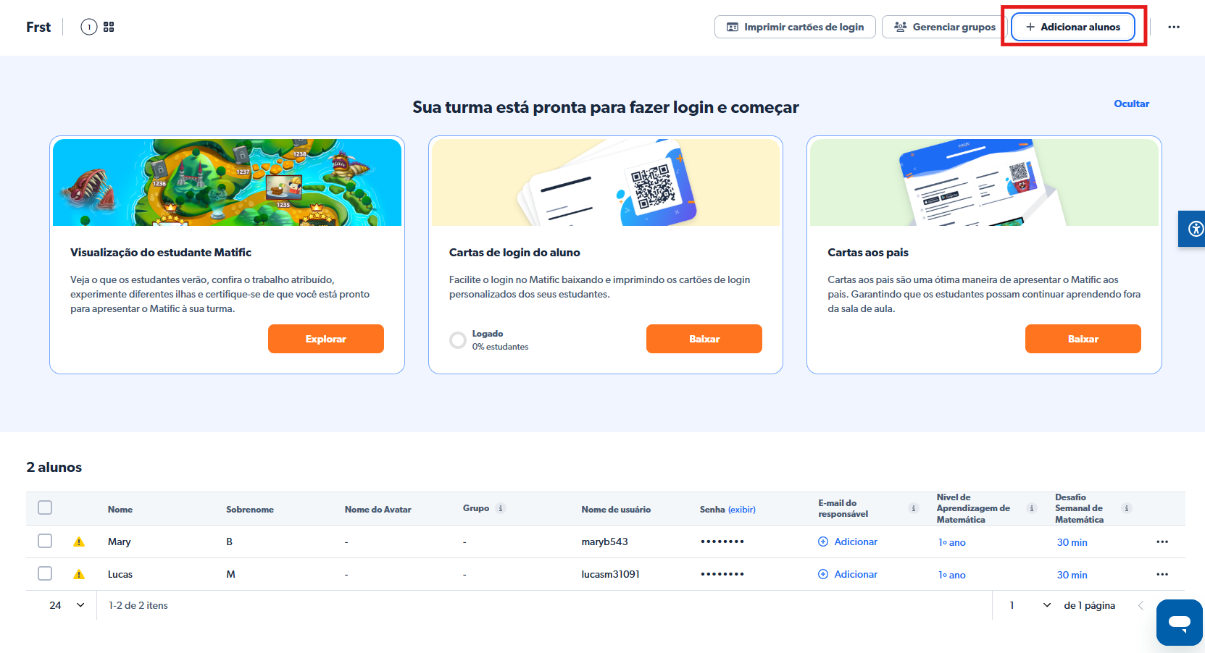Click the Matific island map thumbnail

click(227, 182)
